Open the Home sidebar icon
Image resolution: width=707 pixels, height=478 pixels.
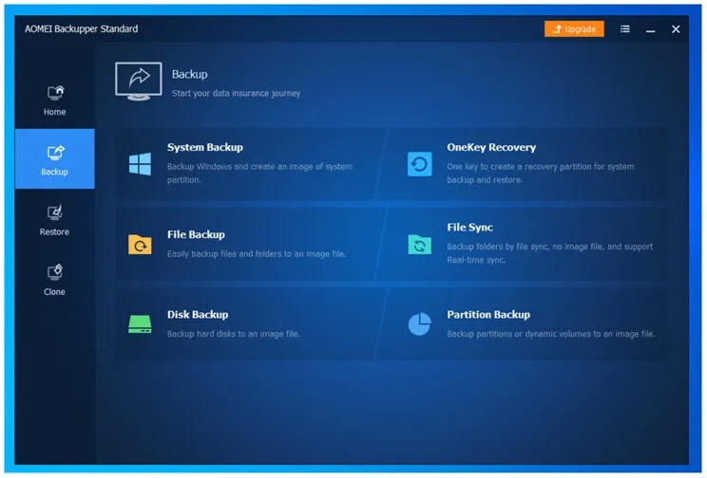coord(55,93)
